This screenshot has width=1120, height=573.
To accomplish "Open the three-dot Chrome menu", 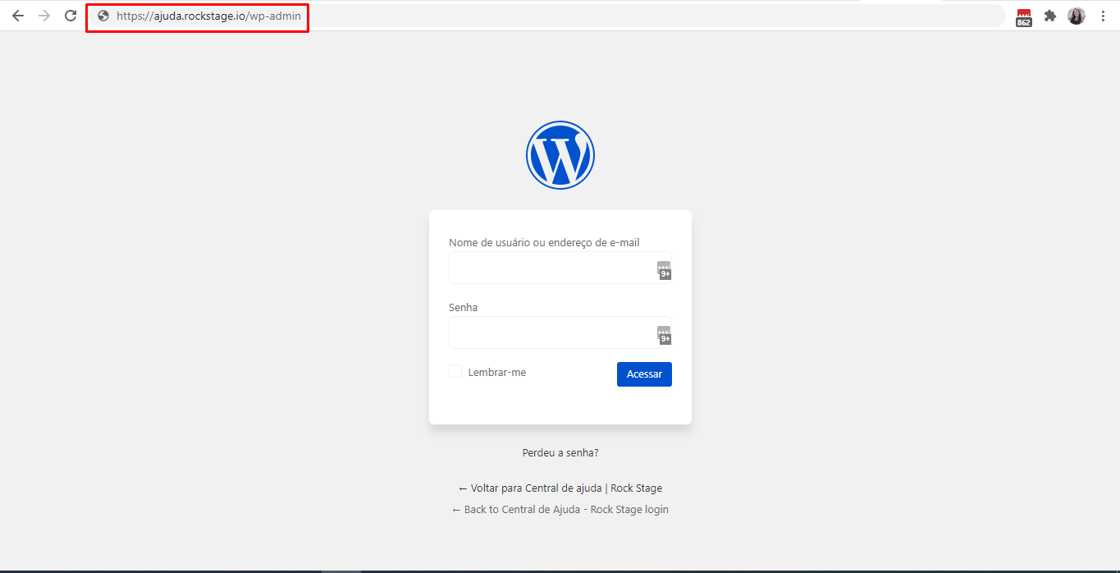I will click(1103, 16).
